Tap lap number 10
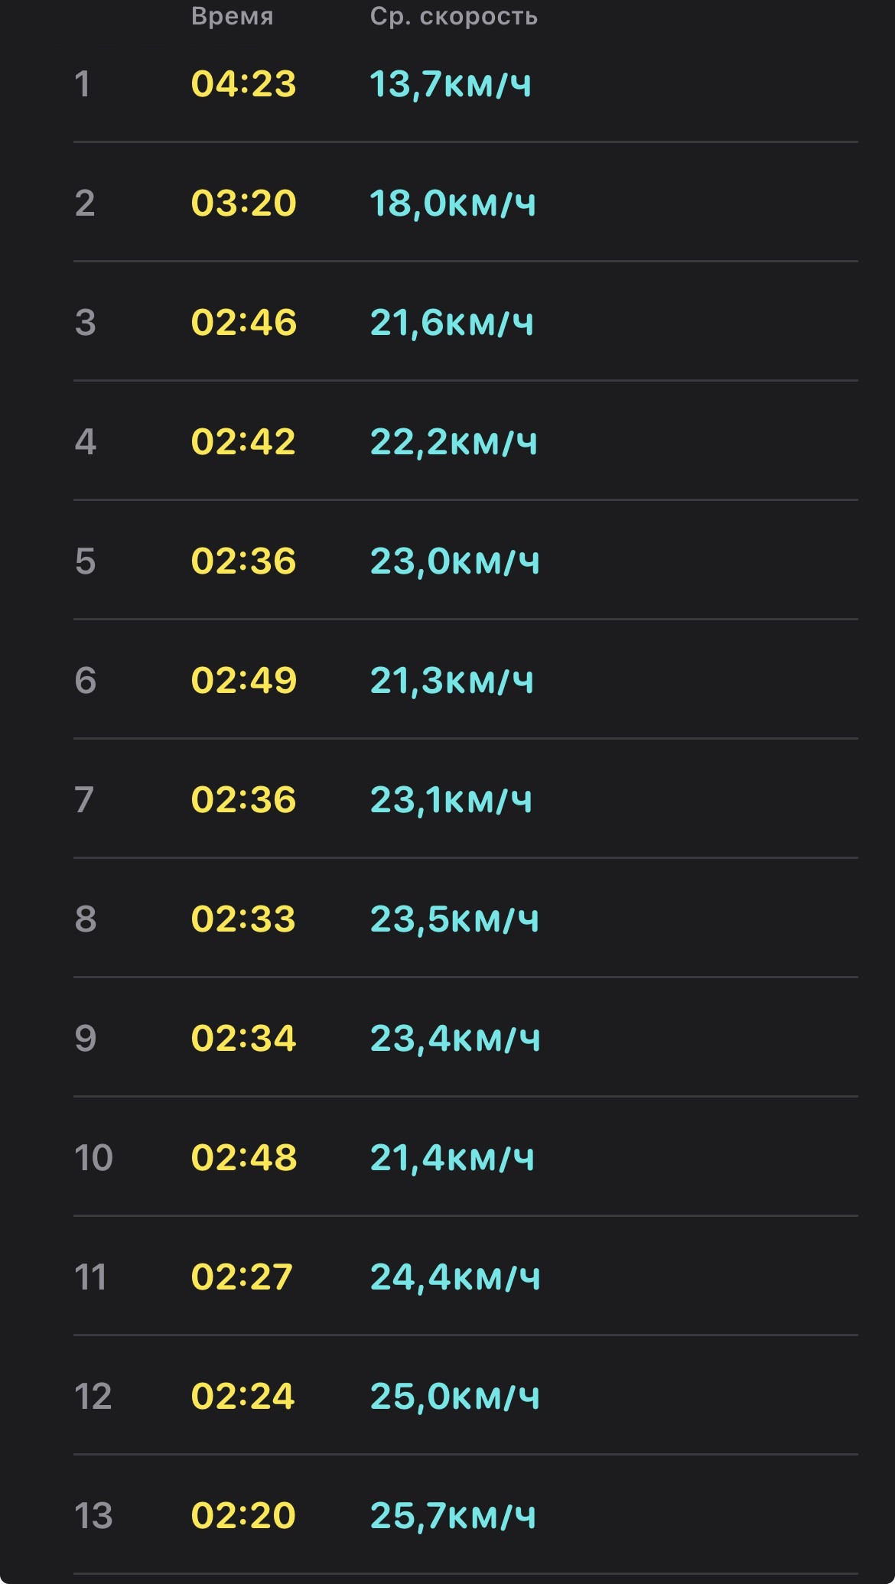This screenshot has height=1584, width=895. coord(93,1158)
